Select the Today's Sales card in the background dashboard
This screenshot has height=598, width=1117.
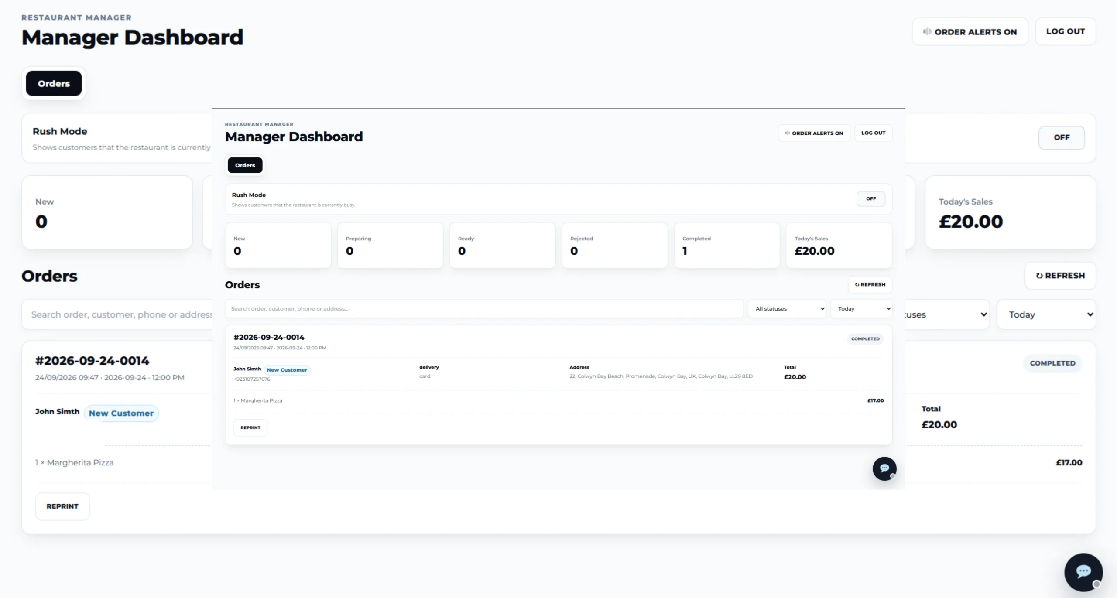pyautogui.click(x=1010, y=212)
